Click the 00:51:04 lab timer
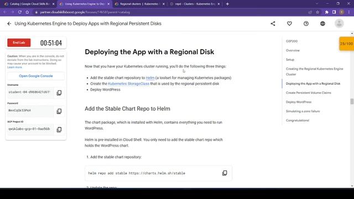Image resolution: width=354 pixels, height=199 pixels. pyautogui.click(x=51, y=43)
